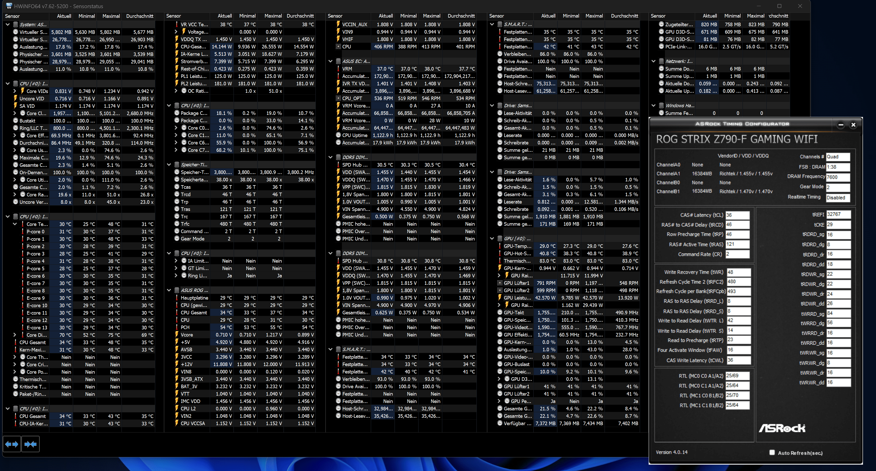Click the lightning icon beside Core VIDs
The height and width of the screenshot is (471, 876).
22,91
